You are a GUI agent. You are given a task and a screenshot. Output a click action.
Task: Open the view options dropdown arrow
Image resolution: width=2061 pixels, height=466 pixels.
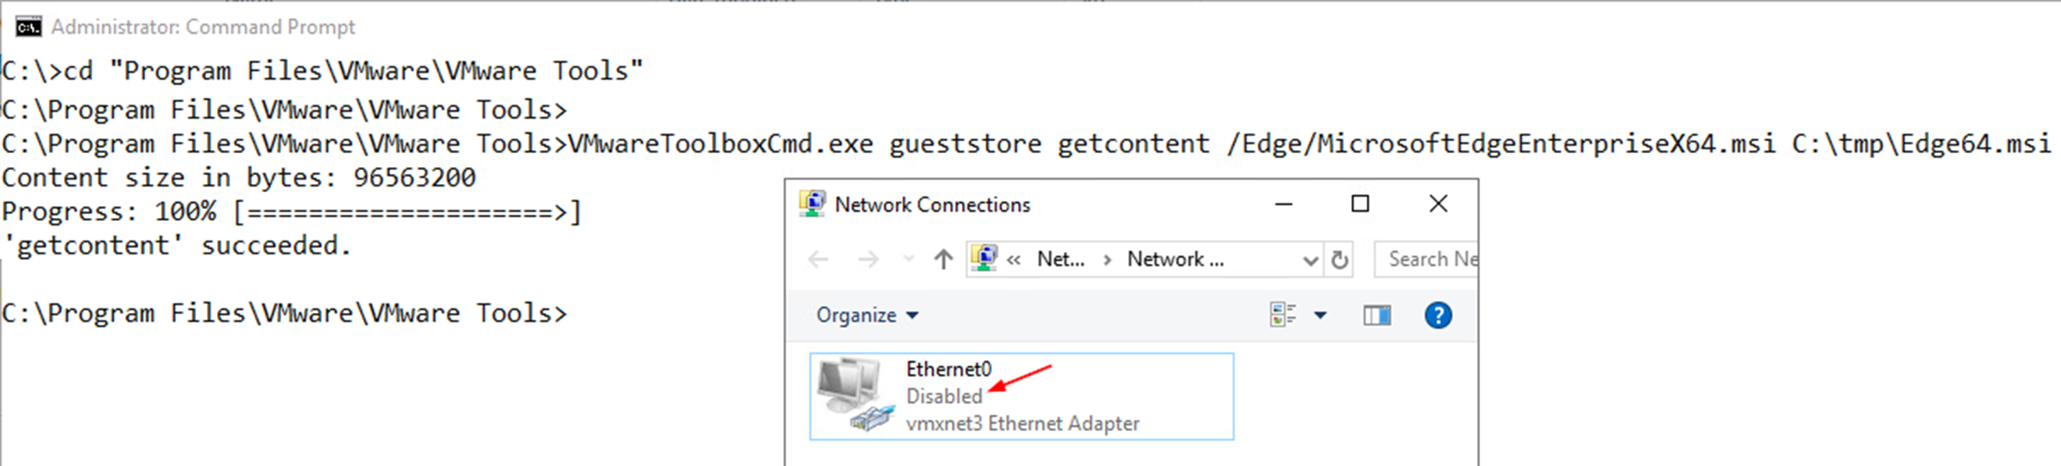click(x=1320, y=315)
